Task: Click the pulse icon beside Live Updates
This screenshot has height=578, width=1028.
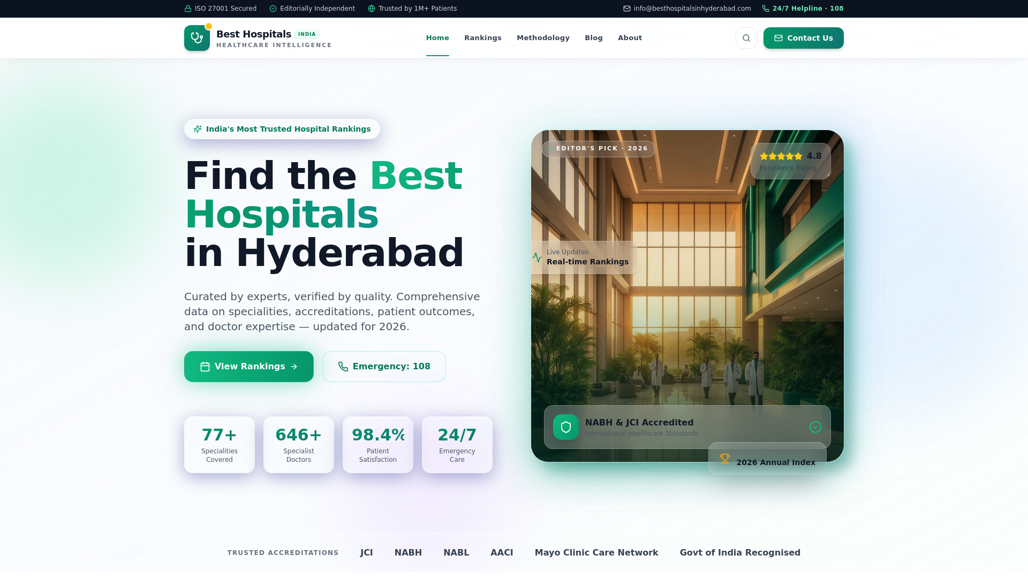Action: tap(537, 257)
